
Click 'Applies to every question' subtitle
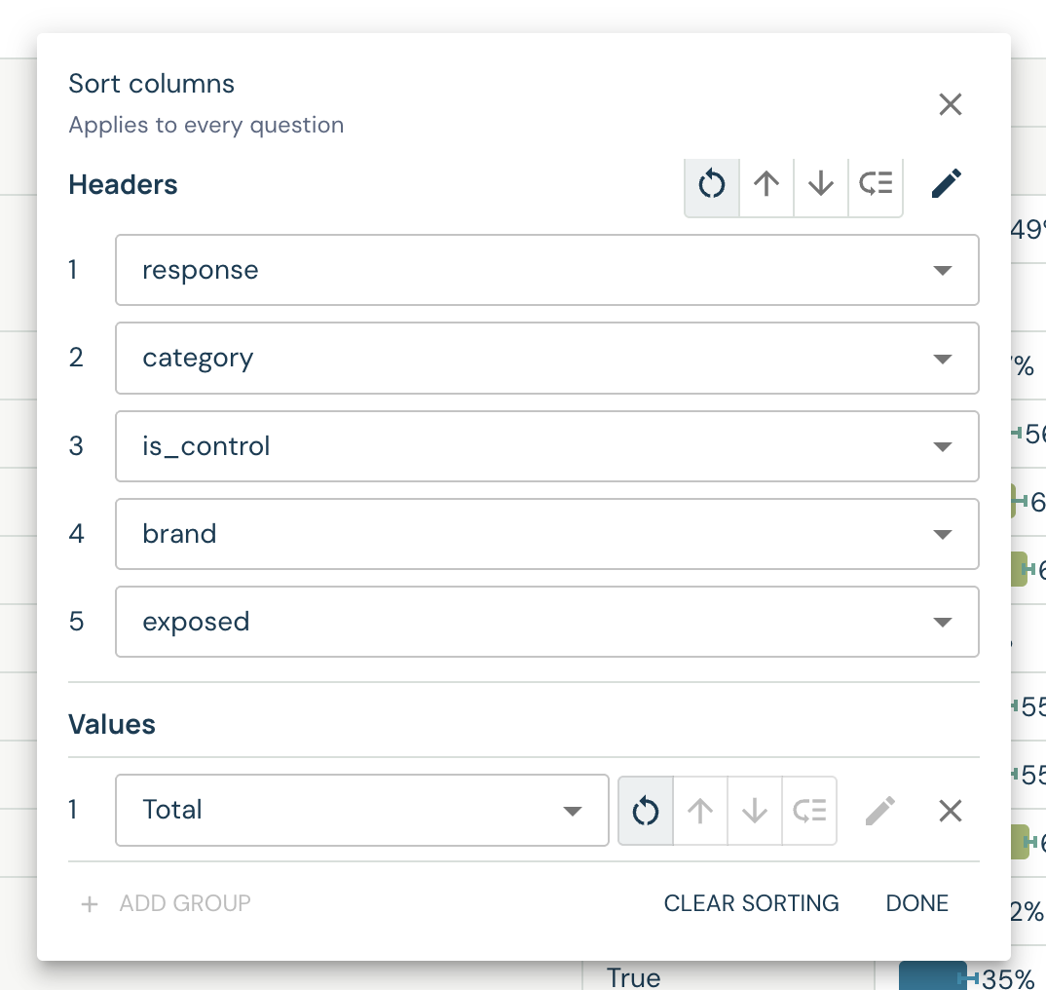[206, 125]
